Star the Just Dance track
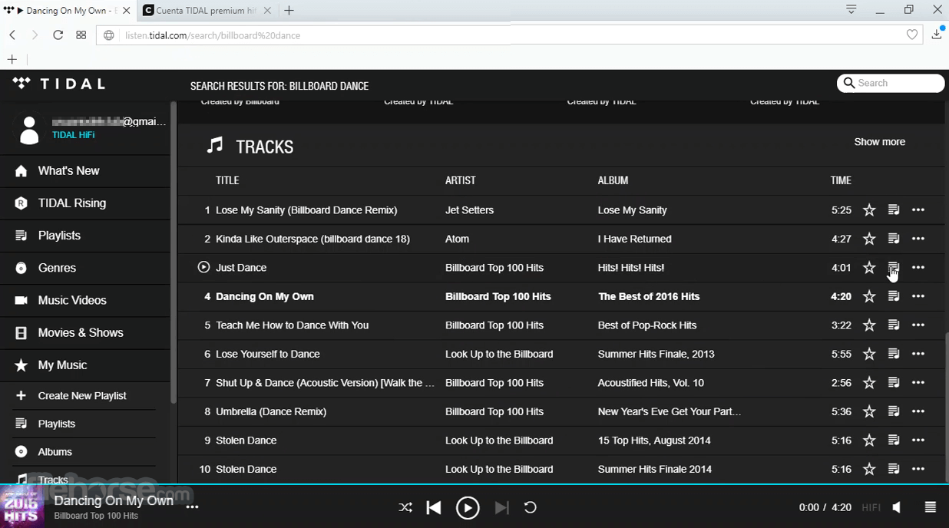This screenshot has width=949, height=528. [869, 268]
